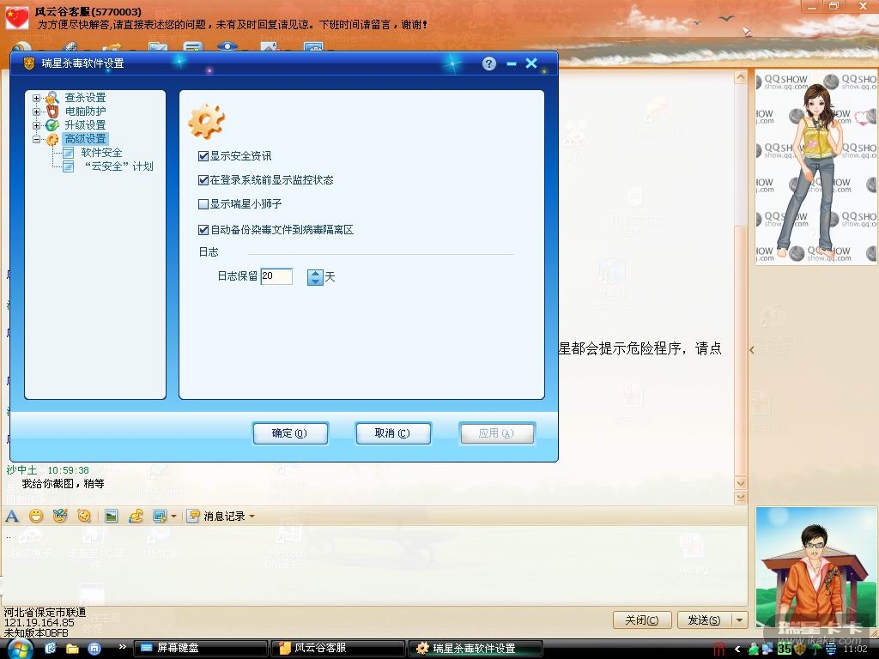Open the keyboard tray icon

point(831,649)
